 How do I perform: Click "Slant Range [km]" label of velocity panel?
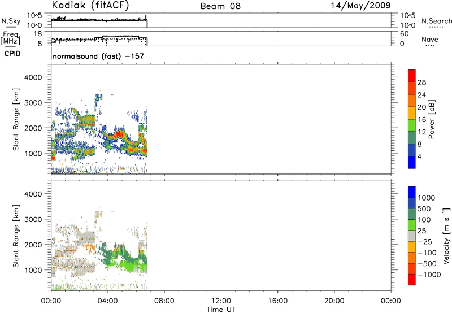click(16, 236)
